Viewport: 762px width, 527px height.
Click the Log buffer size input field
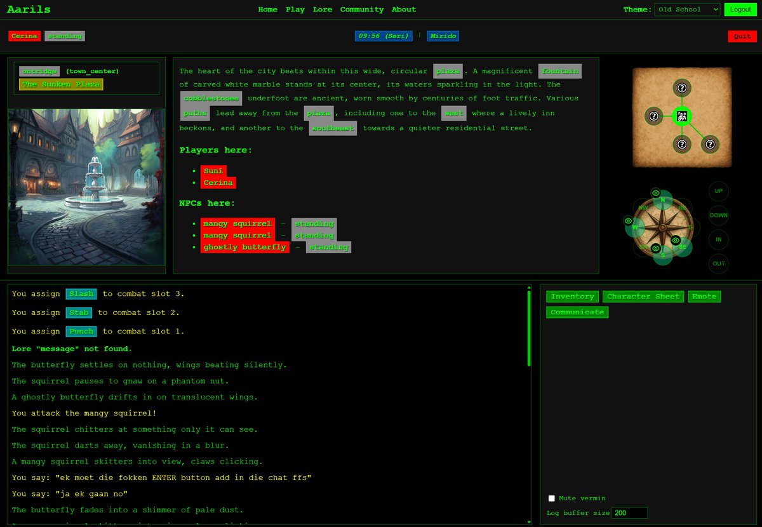[629, 513]
